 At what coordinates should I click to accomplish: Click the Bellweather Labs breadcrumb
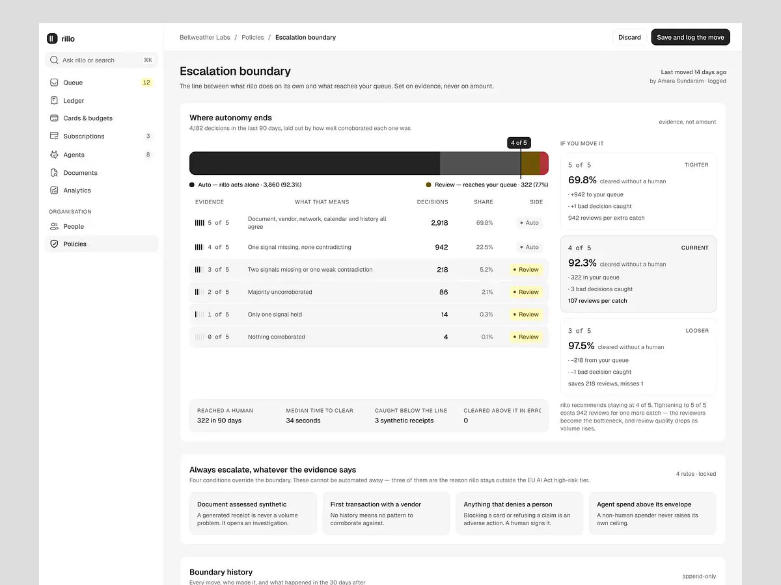[204, 38]
